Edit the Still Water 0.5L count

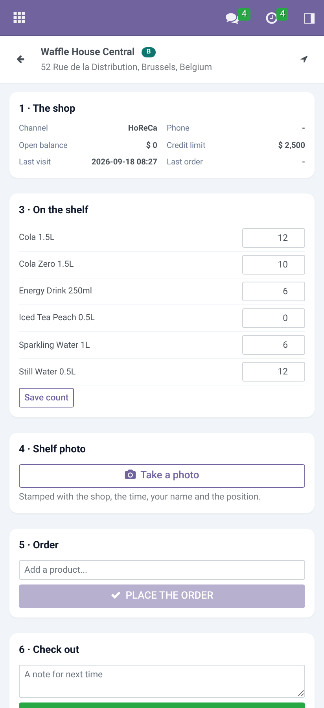tap(274, 372)
